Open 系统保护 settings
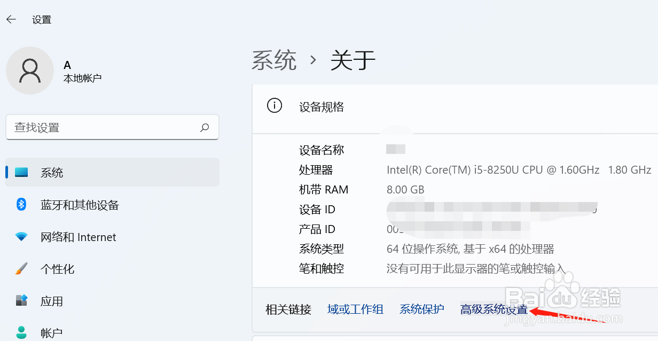The image size is (658, 341). (x=421, y=309)
